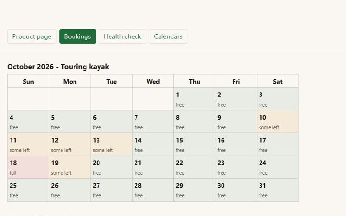Click October 3 calendar cell

(278, 99)
